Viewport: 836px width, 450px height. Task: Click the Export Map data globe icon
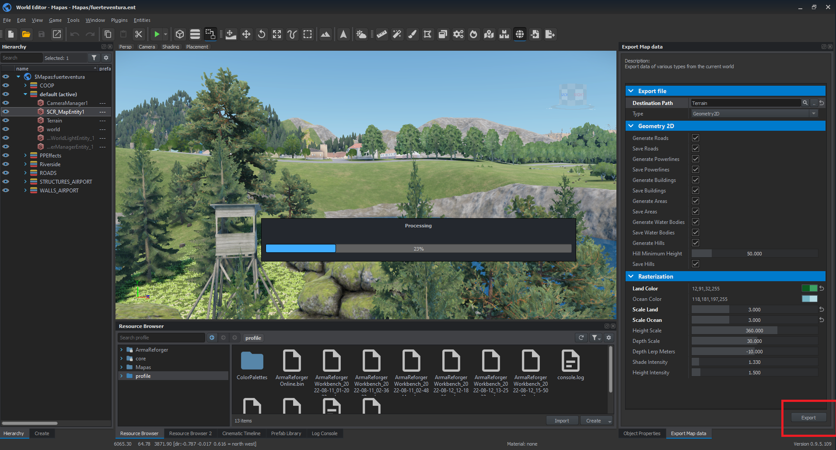520,34
